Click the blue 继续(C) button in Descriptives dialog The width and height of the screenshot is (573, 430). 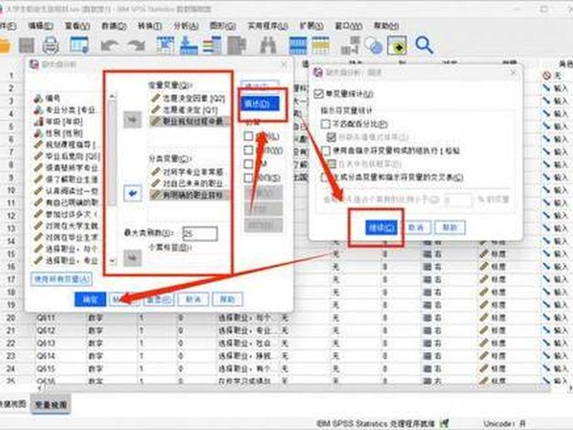(x=381, y=227)
